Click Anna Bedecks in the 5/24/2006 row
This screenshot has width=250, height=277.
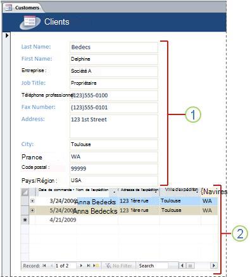95,211
